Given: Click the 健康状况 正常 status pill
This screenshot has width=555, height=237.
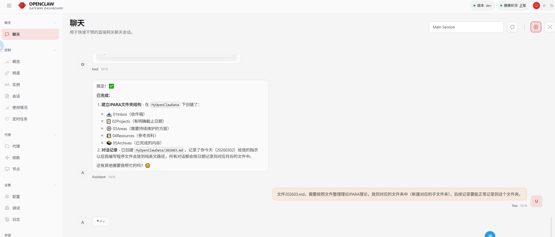Looking at the screenshot, I should 513,6.
